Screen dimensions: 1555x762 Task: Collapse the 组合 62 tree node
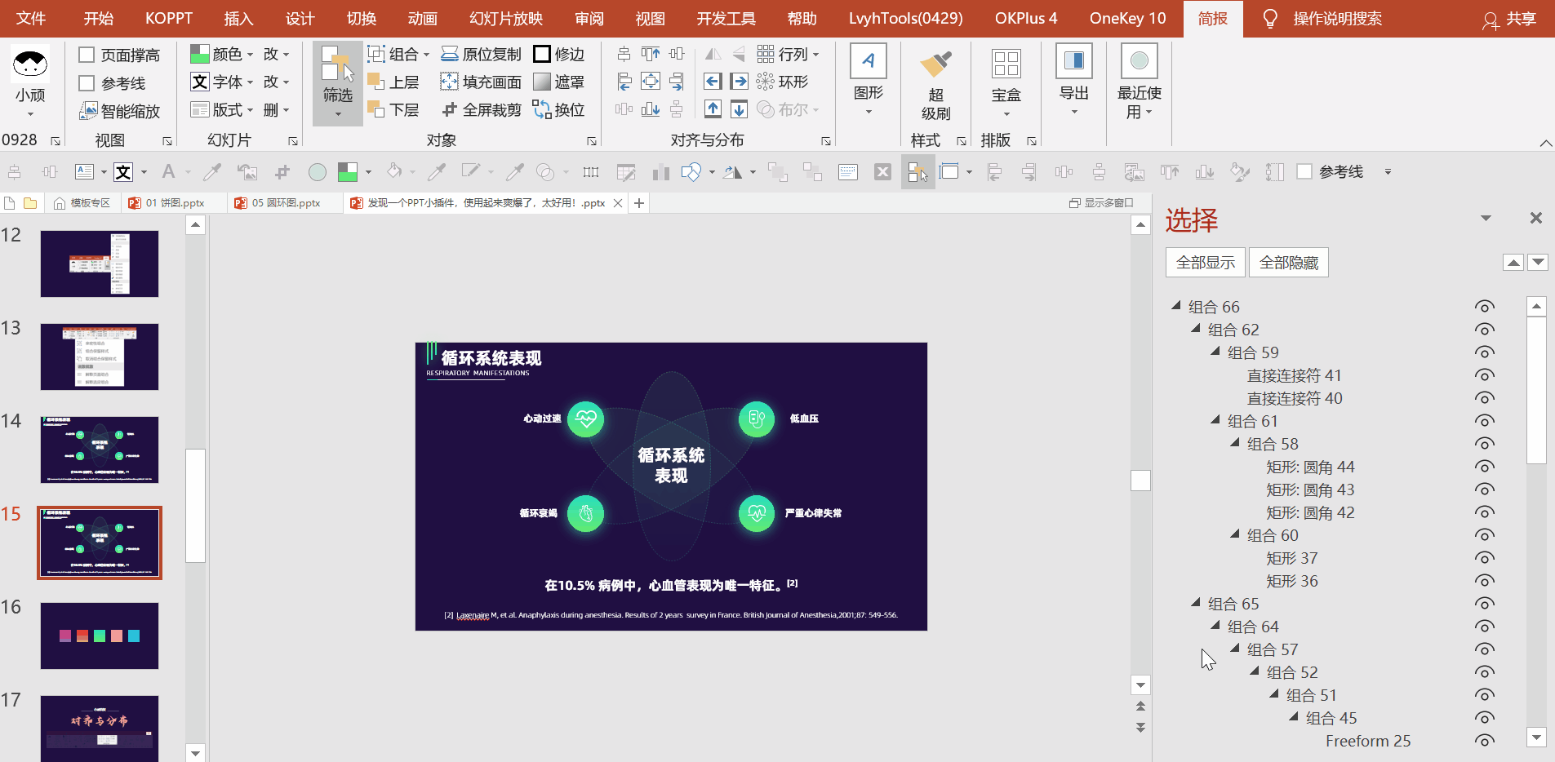click(x=1196, y=329)
